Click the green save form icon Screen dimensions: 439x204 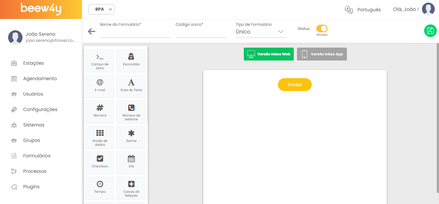coord(430,31)
